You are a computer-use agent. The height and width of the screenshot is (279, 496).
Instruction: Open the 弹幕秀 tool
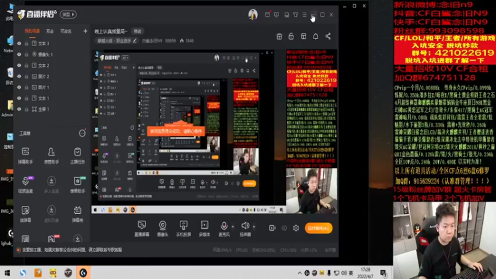(x=77, y=214)
